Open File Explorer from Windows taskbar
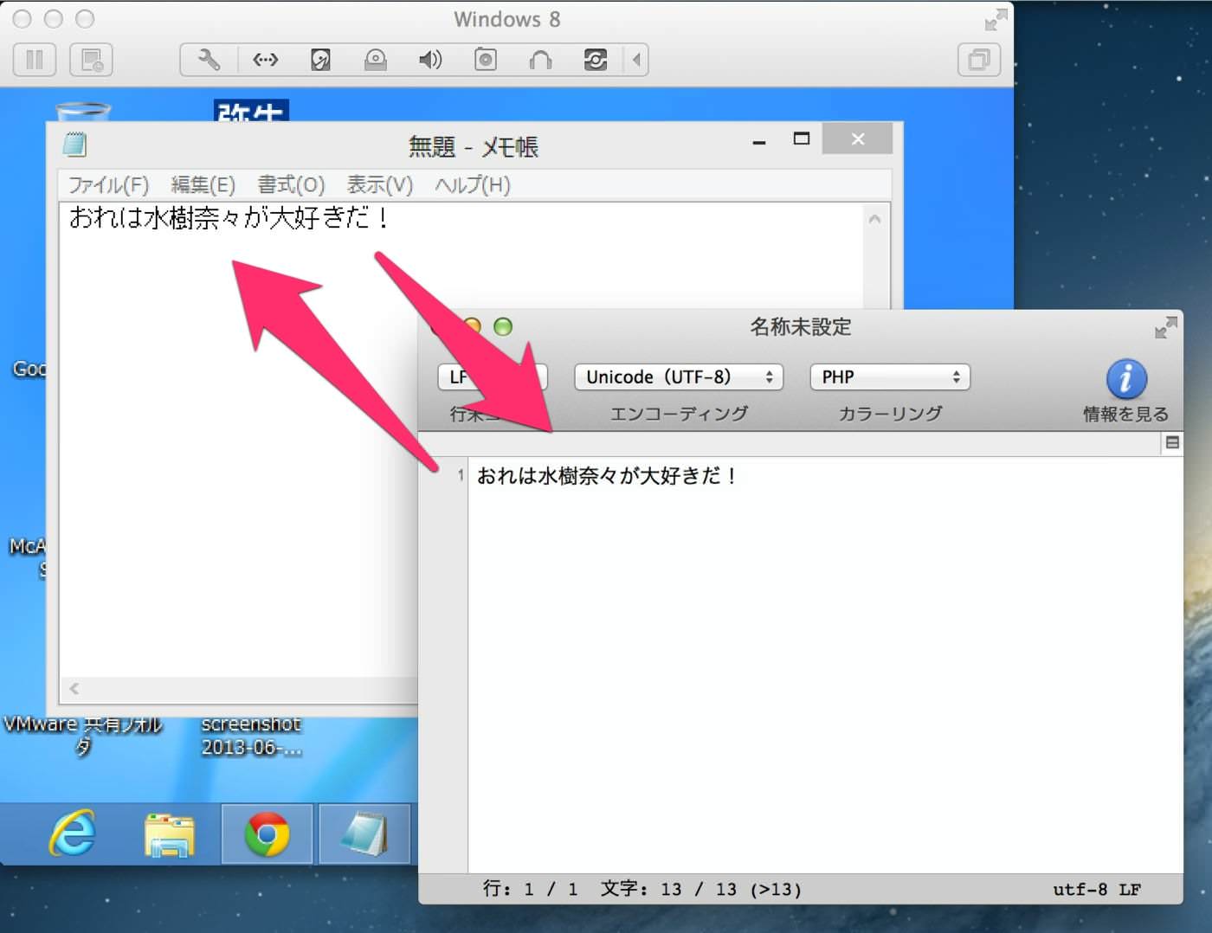This screenshot has width=1212, height=933. click(x=170, y=834)
